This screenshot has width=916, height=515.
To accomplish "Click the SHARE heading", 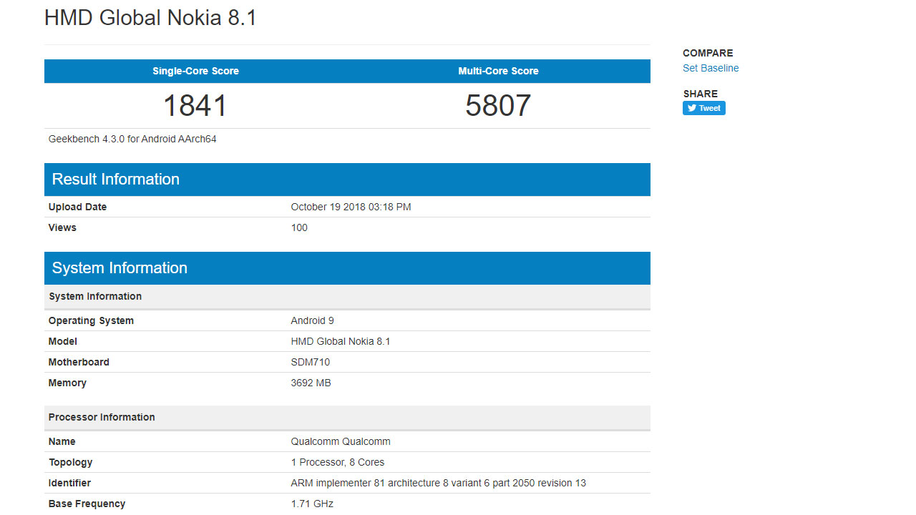I will click(x=700, y=94).
